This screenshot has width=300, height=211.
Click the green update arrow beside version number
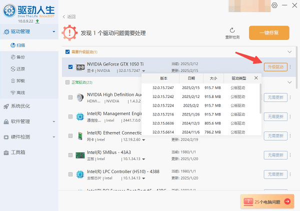click(x=38, y=21)
